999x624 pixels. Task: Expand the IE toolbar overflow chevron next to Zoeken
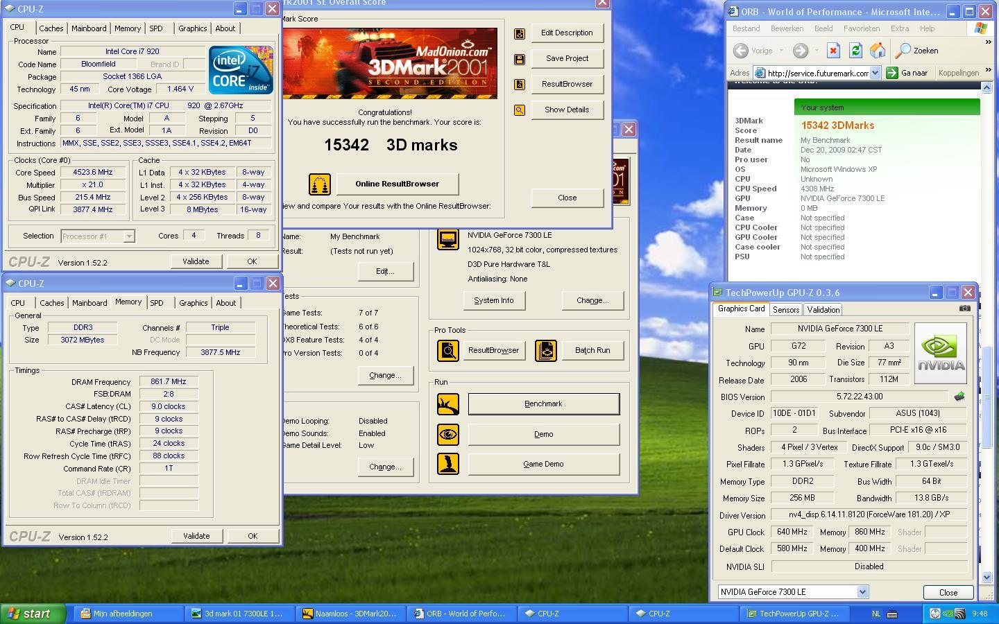tap(989, 43)
